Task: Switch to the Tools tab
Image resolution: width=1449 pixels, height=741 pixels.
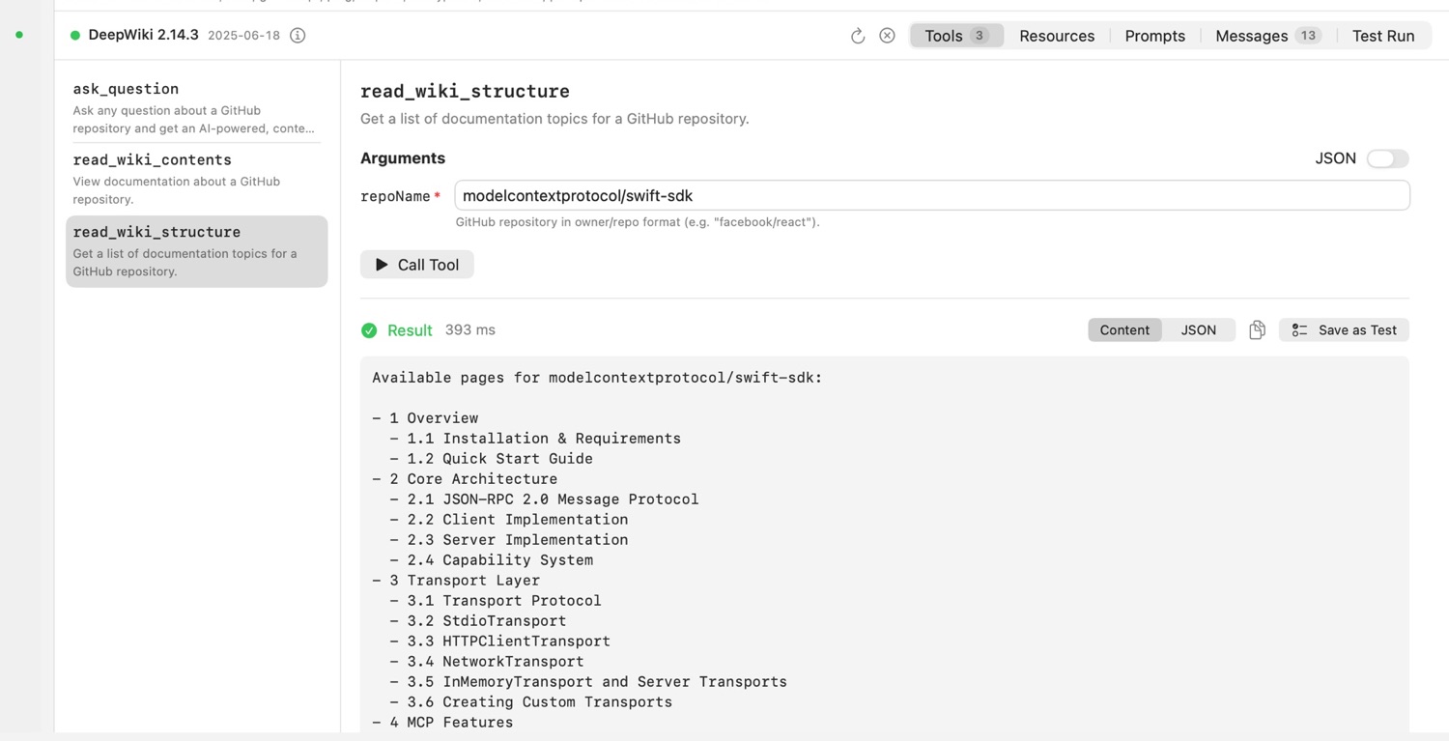Action: (956, 36)
